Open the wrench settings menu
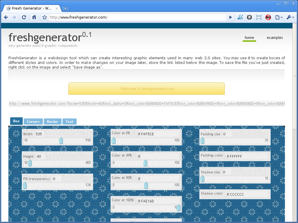The height and width of the screenshot is (223, 298). click(290, 18)
